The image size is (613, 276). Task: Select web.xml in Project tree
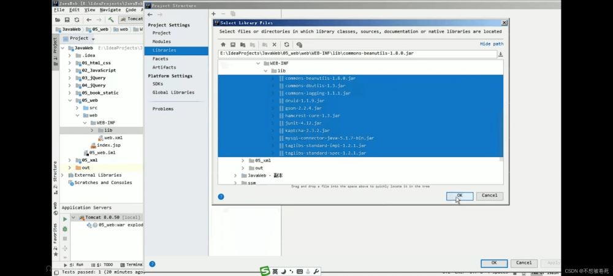[113, 138]
